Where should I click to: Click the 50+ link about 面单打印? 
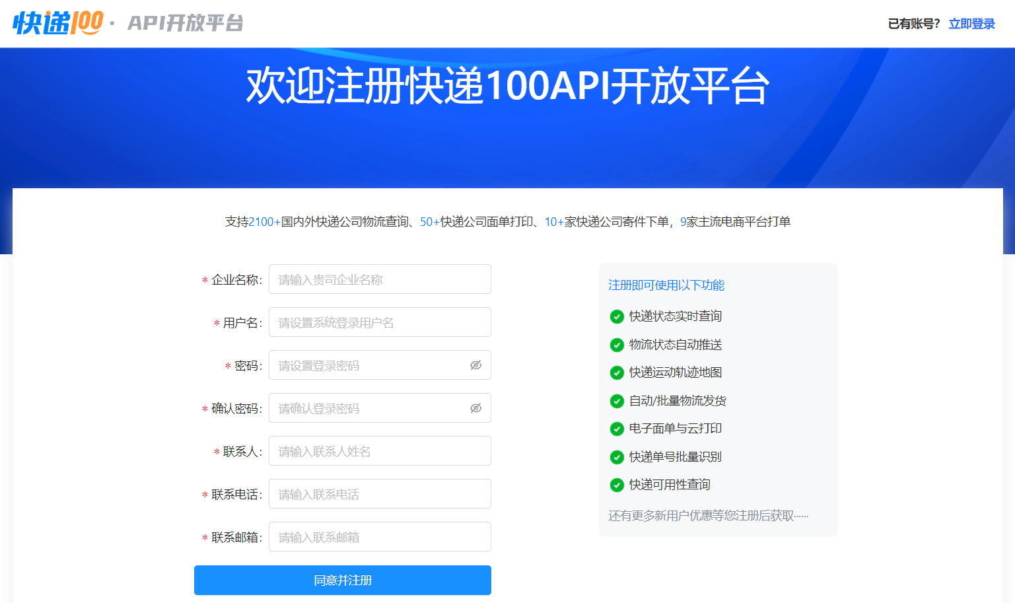(x=427, y=221)
